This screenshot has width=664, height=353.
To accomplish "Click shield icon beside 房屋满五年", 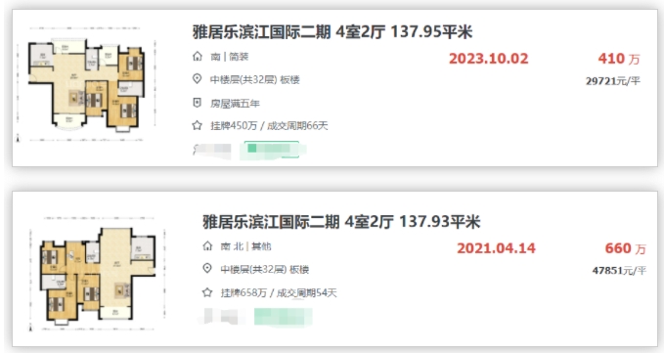I will [197, 103].
